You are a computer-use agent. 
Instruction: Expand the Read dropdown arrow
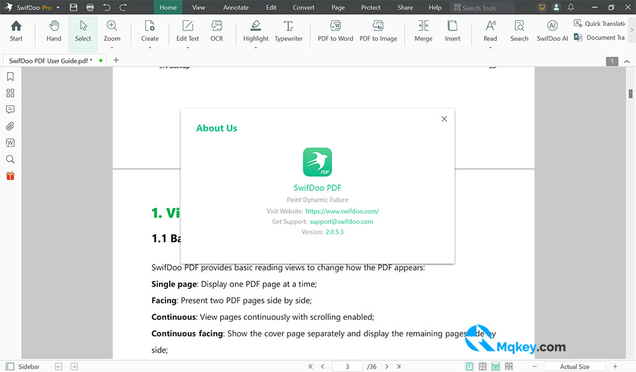[x=490, y=48]
